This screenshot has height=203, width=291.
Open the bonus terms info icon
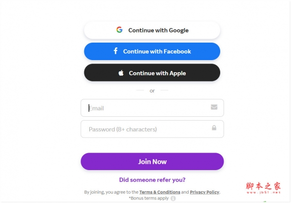click(173, 198)
